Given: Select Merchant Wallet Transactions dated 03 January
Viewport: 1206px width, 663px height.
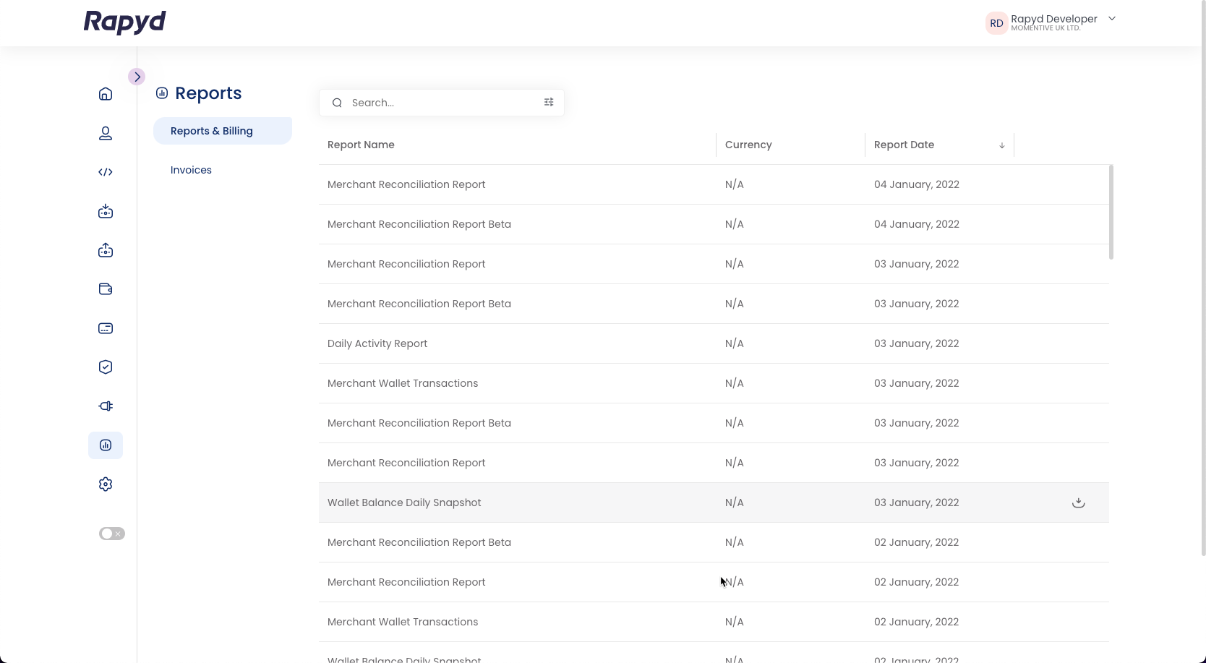Looking at the screenshot, I should click(x=714, y=383).
